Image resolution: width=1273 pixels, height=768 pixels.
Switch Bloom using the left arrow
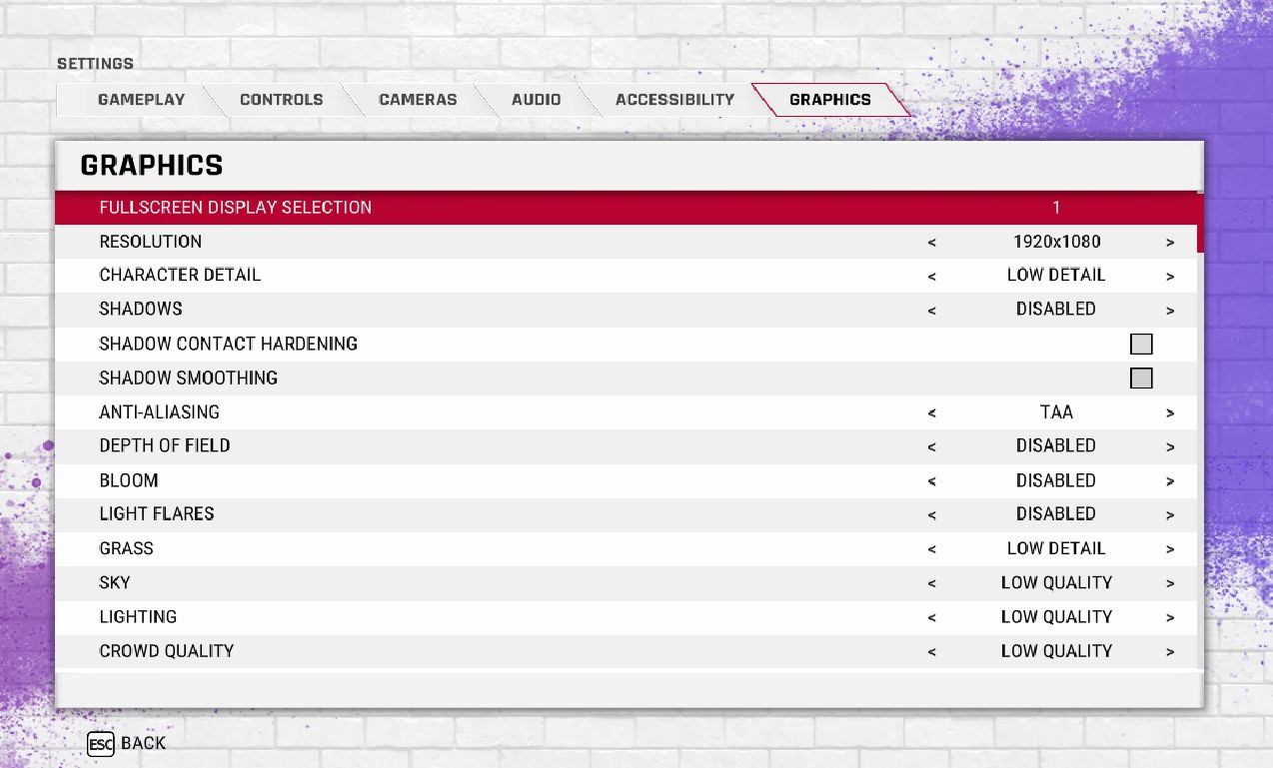pyautogui.click(x=931, y=481)
